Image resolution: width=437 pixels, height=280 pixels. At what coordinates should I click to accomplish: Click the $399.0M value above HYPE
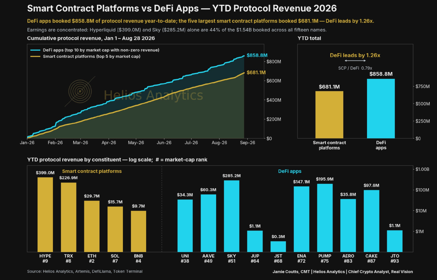click(45, 173)
